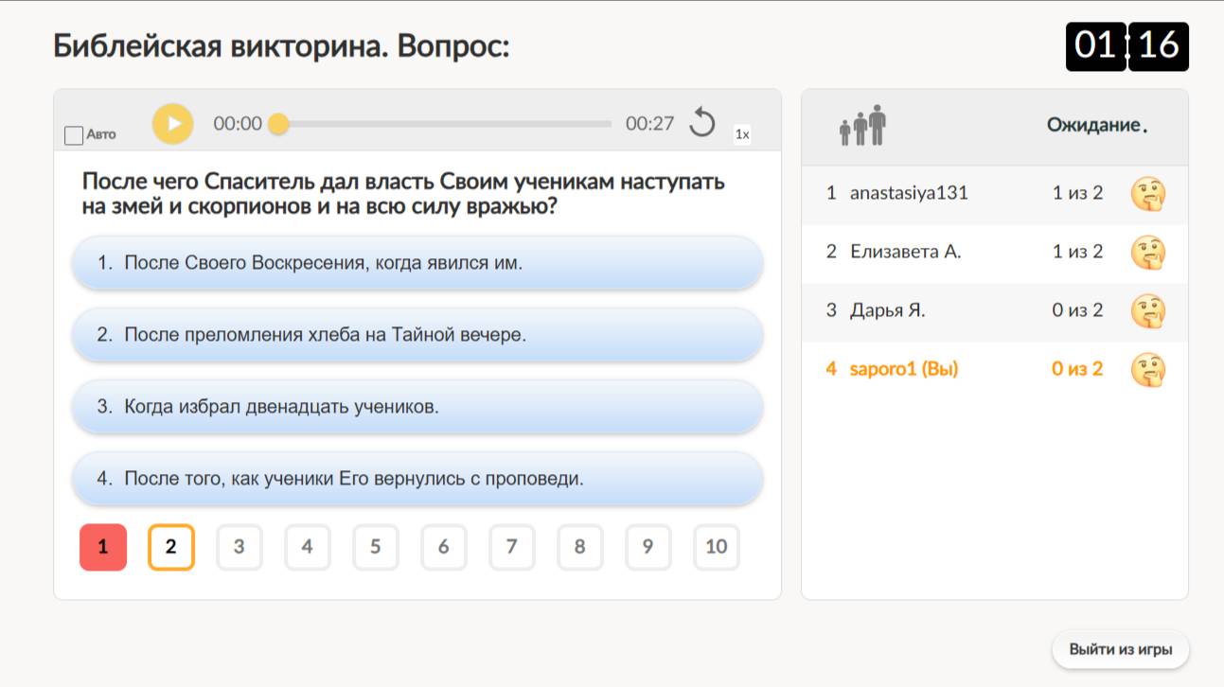Image resolution: width=1224 pixels, height=687 pixels.
Task: Go to question 5 marker
Action: click(376, 547)
